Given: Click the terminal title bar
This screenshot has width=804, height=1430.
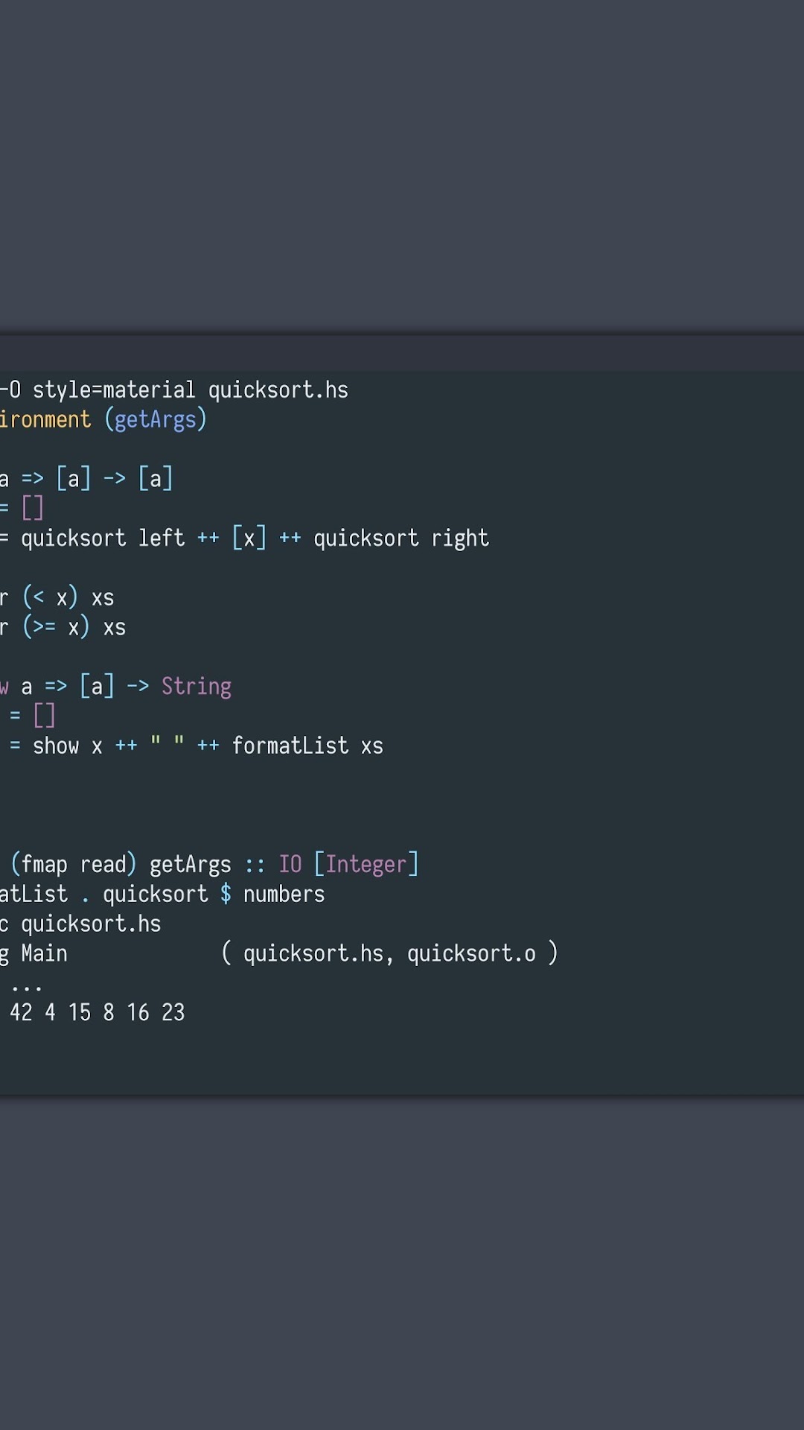Looking at the screenshot, I should click(402, 353).
